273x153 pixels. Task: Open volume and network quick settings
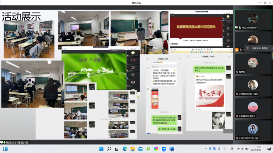(243, 149)
